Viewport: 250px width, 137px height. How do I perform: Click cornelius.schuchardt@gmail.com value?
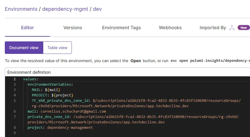click(73, 111)
